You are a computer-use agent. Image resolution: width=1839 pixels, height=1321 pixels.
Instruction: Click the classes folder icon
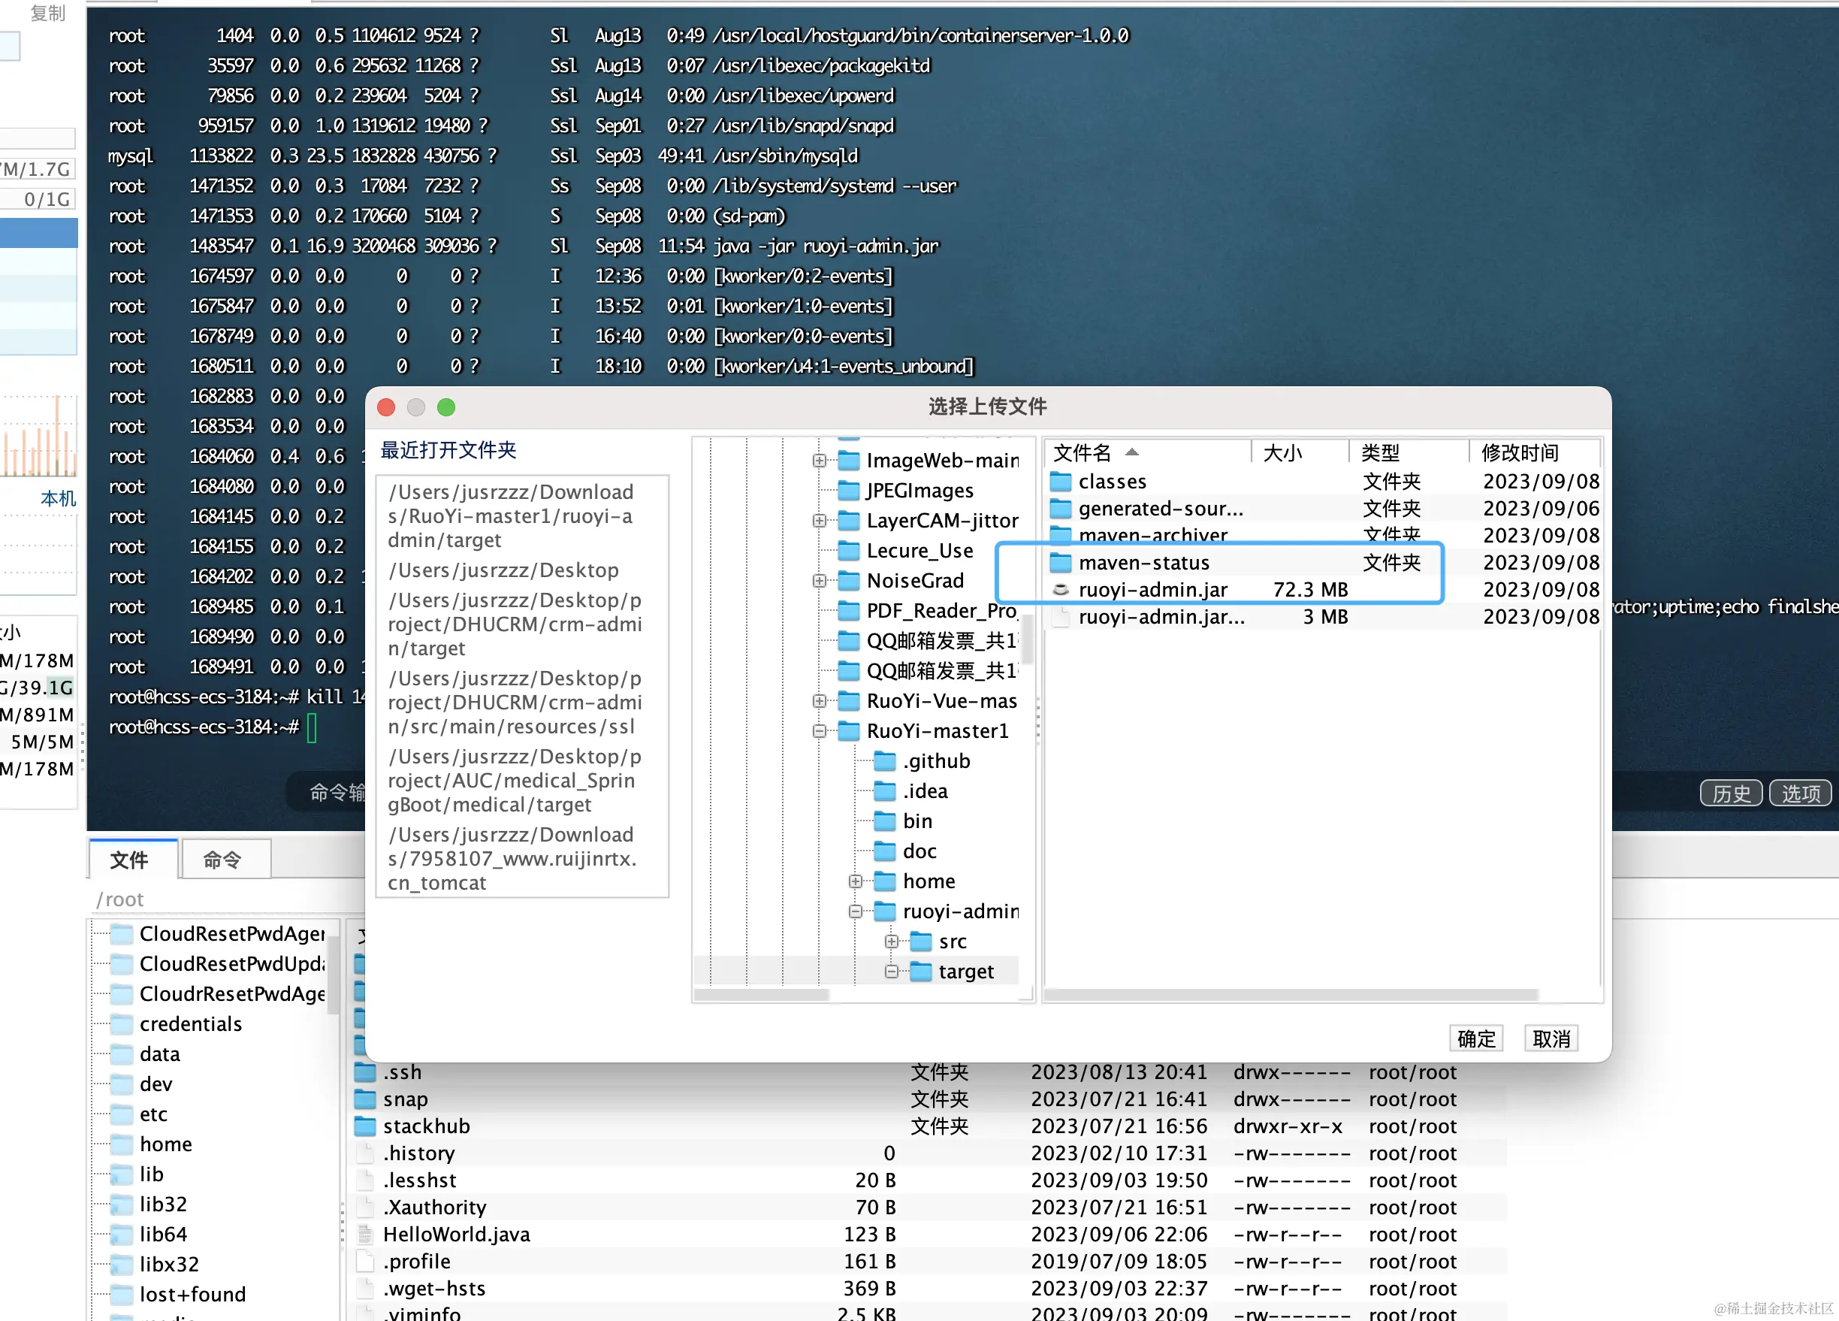point(1060,482)
